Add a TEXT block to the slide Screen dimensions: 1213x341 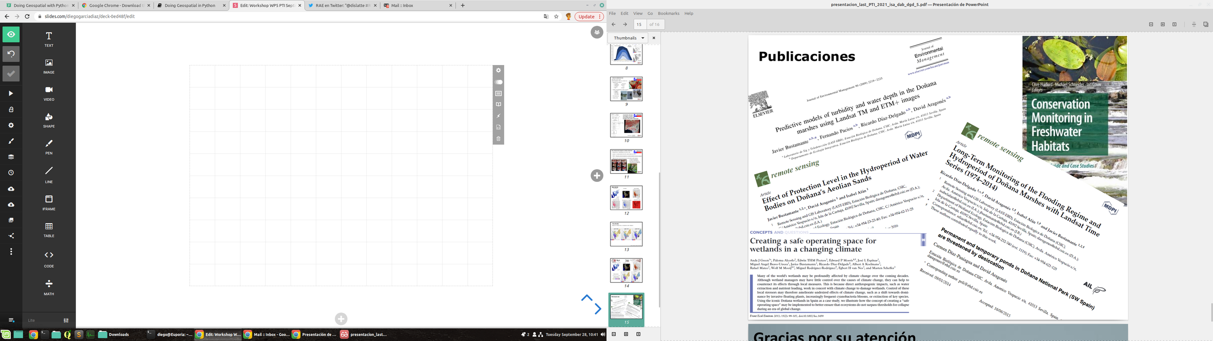coord(49,39)
